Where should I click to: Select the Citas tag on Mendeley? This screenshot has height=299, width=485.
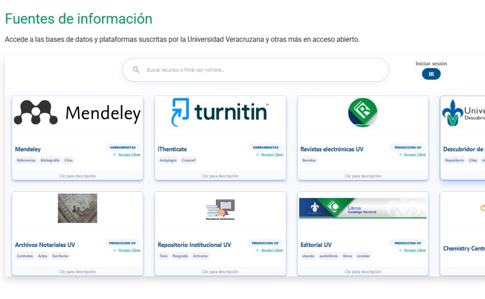(68, 160)
